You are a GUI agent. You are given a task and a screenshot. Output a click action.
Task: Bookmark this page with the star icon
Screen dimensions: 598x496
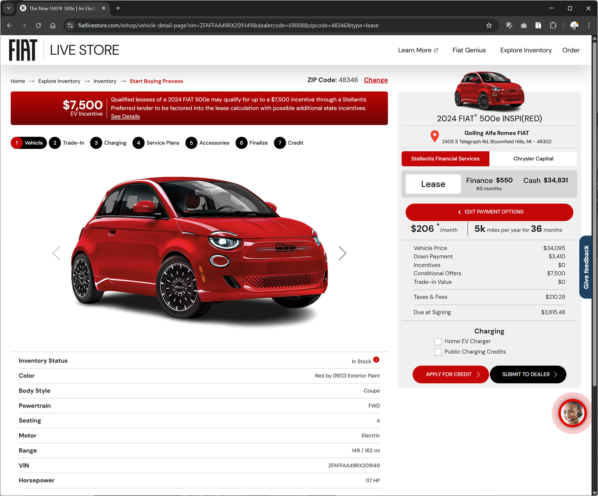tap(489, 26)
